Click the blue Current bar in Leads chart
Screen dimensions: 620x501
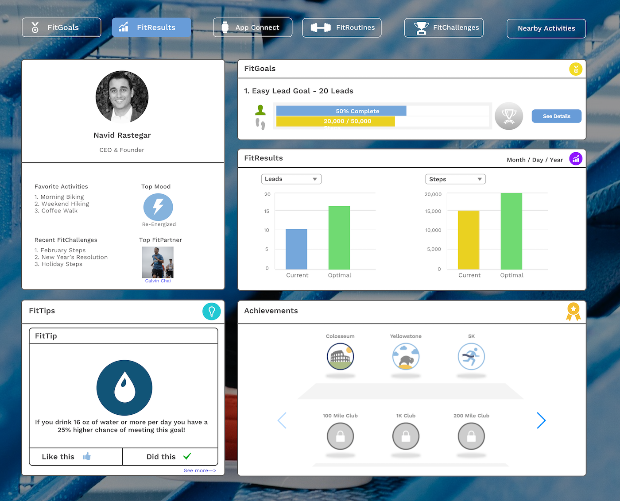coord(296,249)
